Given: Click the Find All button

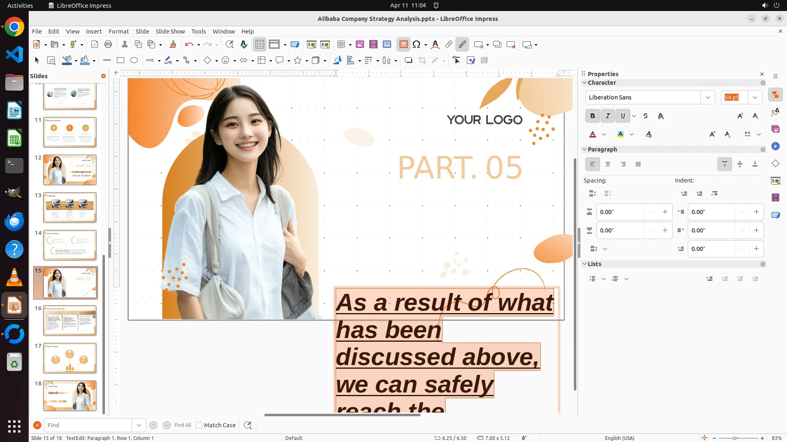Looking at the screenshot, I should [182, 425].
